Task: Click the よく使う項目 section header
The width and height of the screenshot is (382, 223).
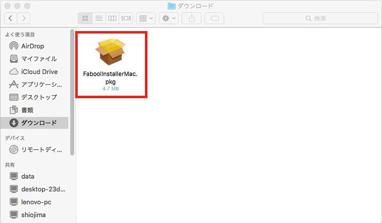Action: [20, 35]
